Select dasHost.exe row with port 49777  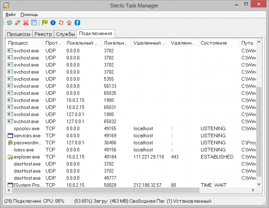point(131,178)
